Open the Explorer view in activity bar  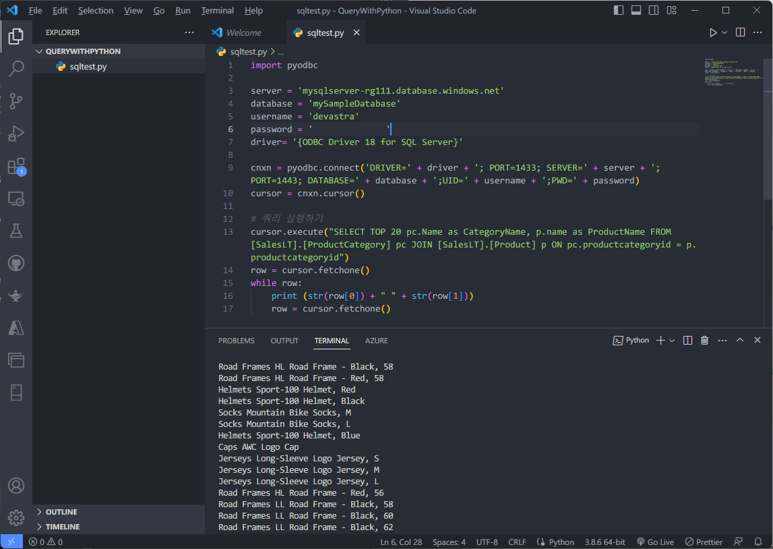pos(16,36)
